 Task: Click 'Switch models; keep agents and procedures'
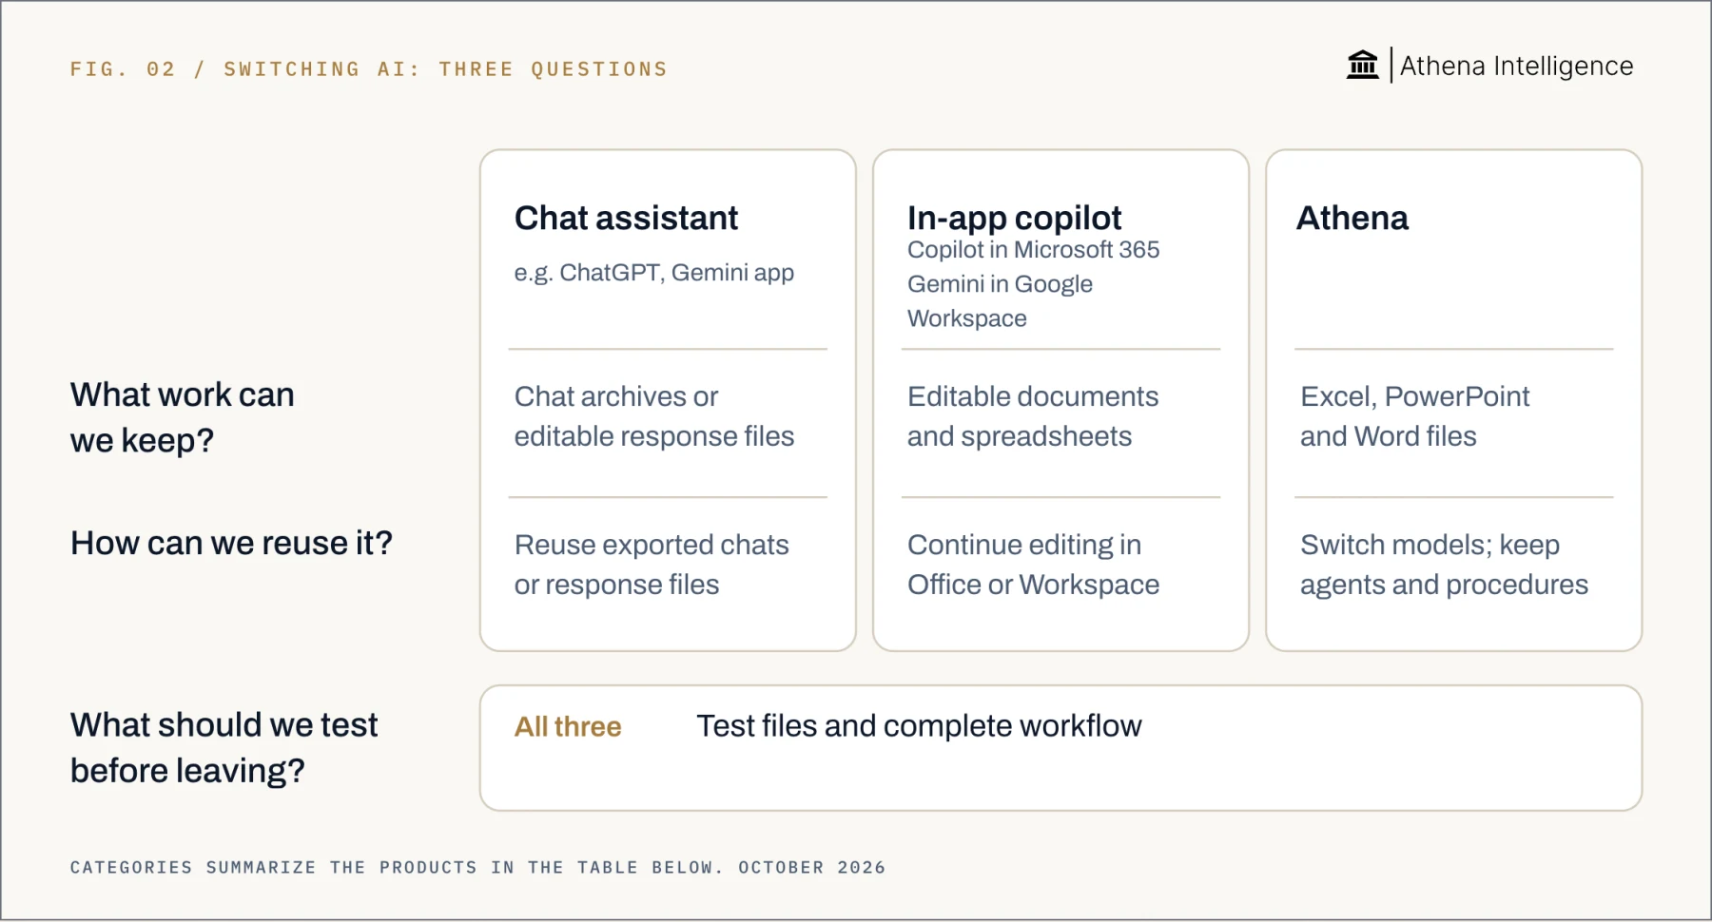pyautogui.click(x=1444, y=565)
